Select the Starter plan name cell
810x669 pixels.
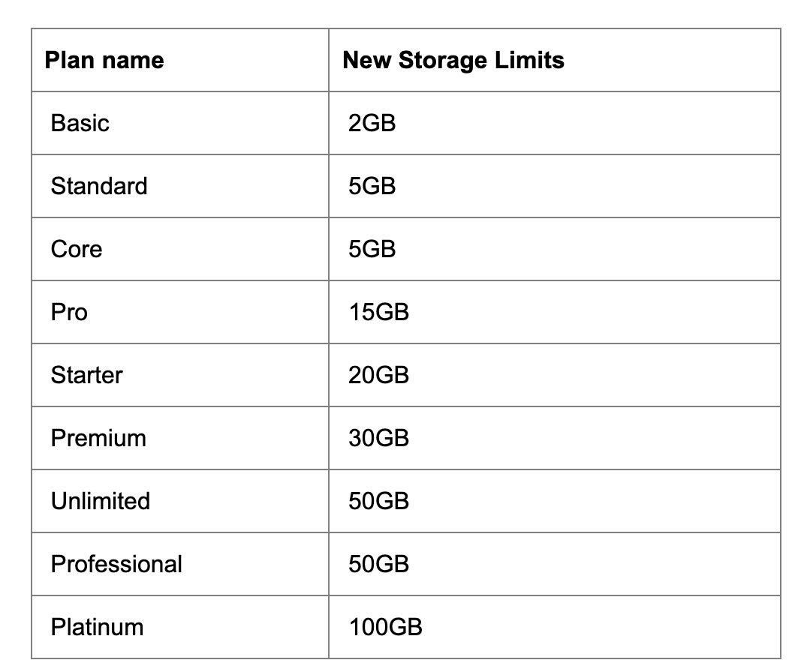[86, 375]
